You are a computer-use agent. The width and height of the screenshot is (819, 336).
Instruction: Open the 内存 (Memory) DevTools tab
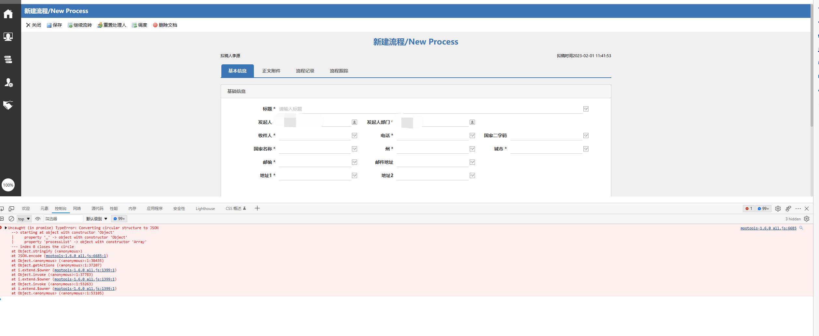point(132,209)
